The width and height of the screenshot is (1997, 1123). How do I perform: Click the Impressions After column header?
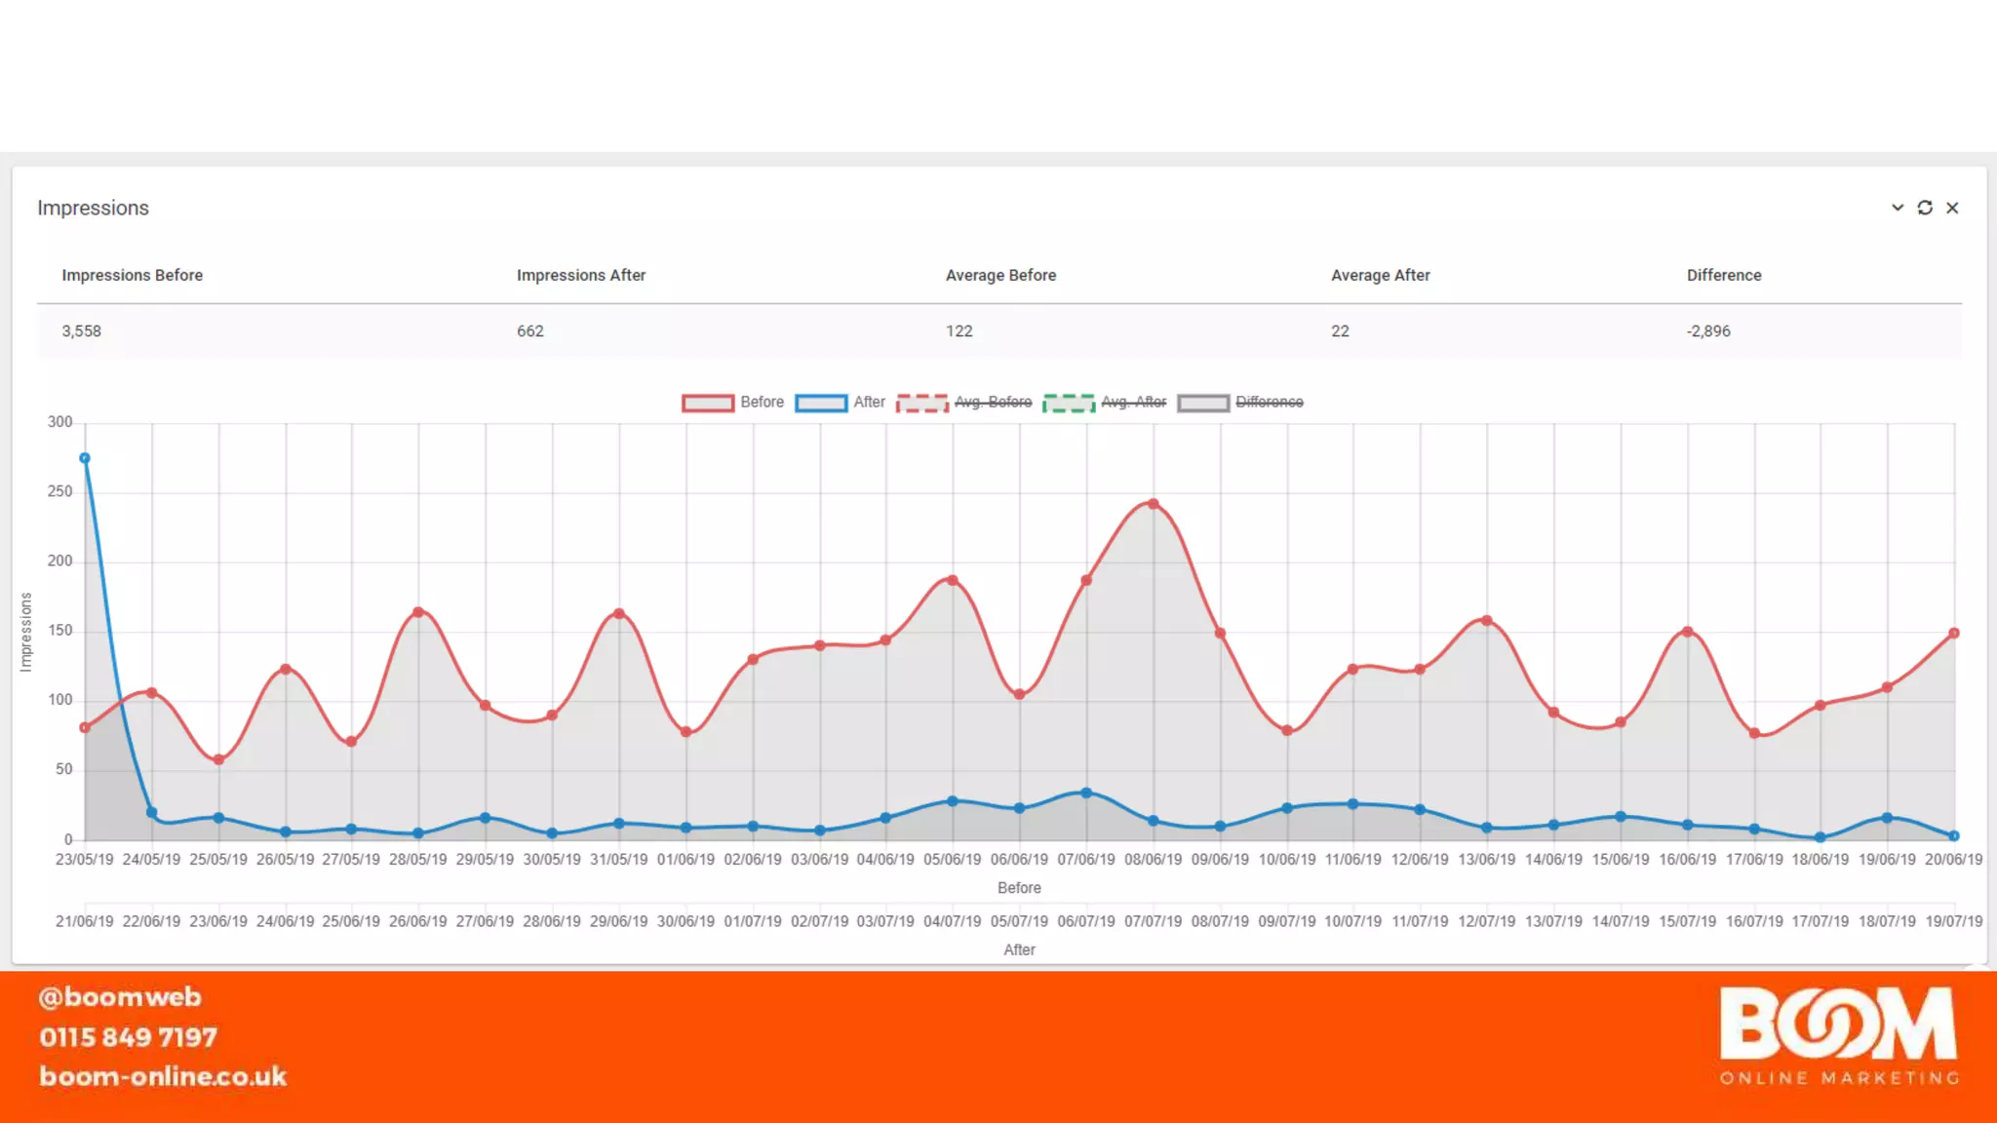(581, 275)
